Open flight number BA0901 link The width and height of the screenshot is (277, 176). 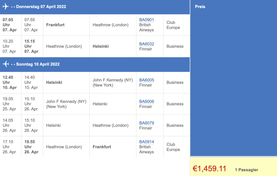[x=146, y=20]
